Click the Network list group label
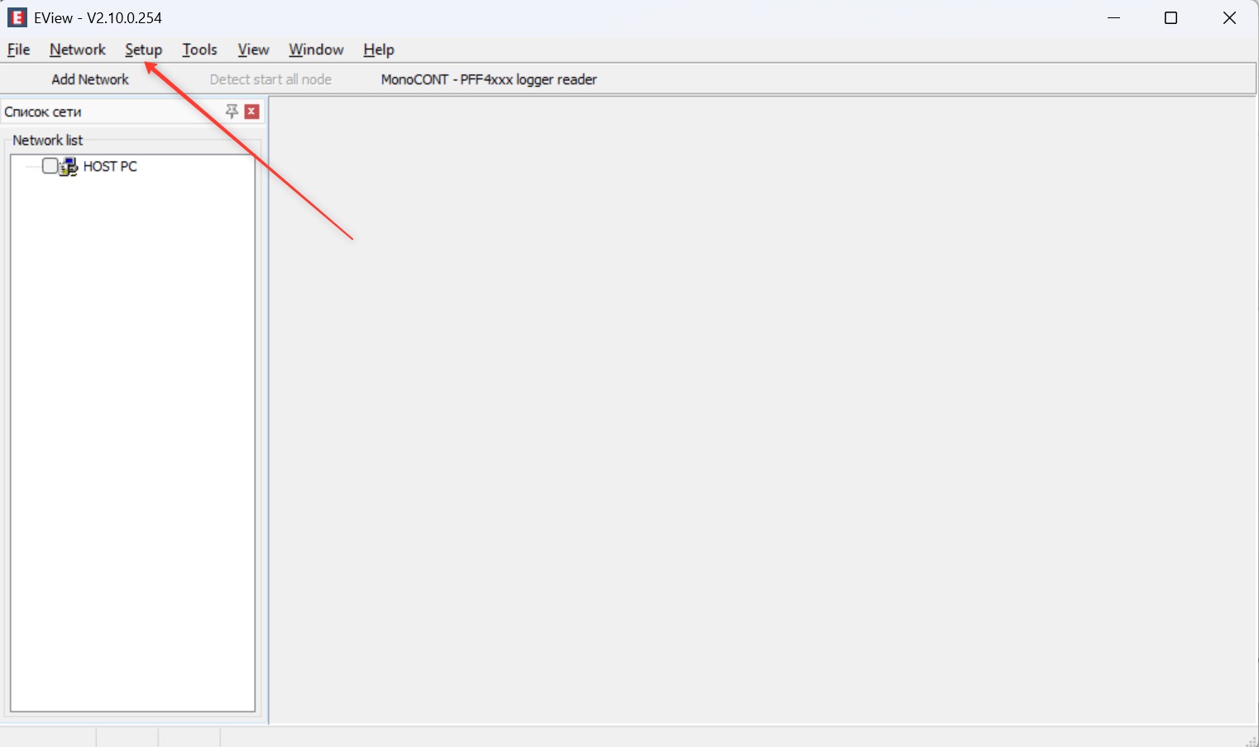 coord(48,140)
